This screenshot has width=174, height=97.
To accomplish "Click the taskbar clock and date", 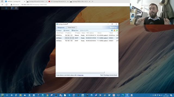I will (166, 95).
